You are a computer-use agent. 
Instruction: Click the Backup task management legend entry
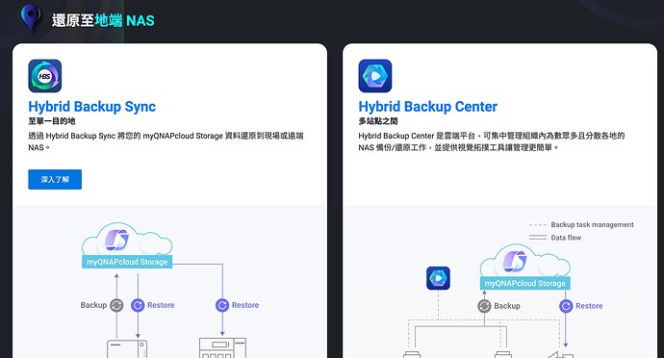[581, 224]
